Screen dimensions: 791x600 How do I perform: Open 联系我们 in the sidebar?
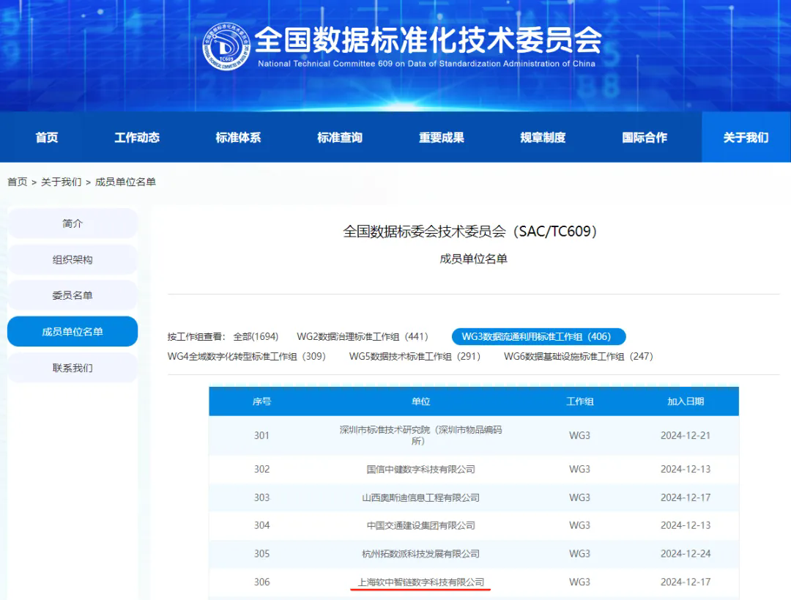coord(73,368)
